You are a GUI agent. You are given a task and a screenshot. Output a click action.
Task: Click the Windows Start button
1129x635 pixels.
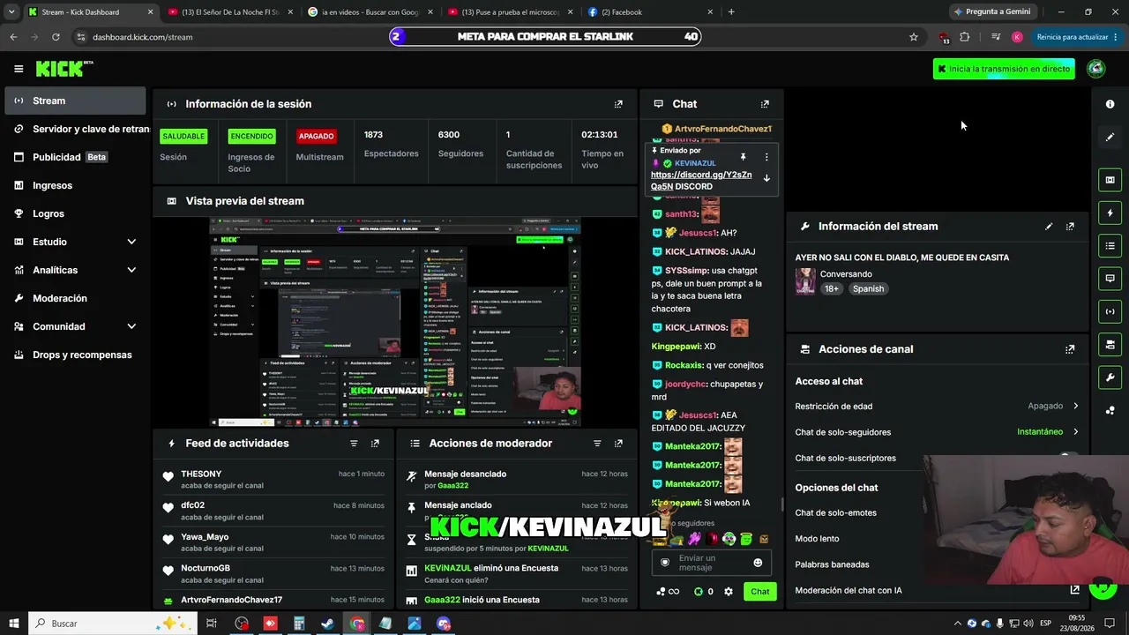(14, 624)
